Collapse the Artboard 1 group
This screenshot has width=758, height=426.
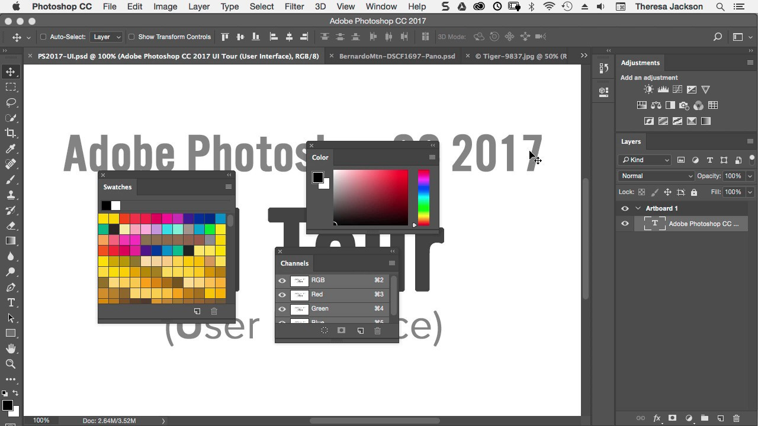pyautogui.click(x=638, y=208)
